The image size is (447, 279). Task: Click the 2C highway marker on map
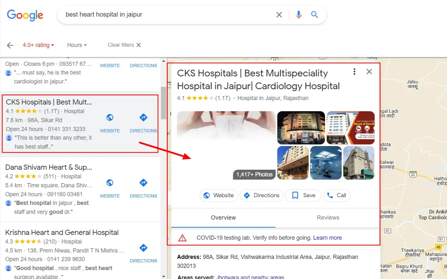413,174
